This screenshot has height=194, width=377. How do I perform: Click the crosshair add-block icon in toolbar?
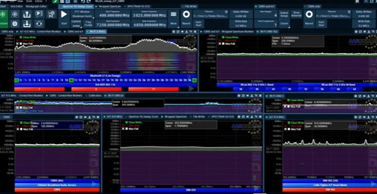[15, 14]
